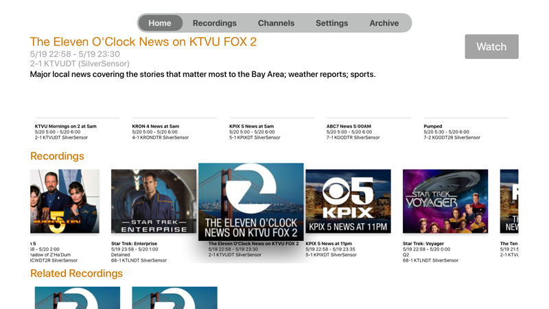The image size is (549, 309).
Task: Open KPIX 5 News at 11PM thumbnail
Action: [349, 201]
